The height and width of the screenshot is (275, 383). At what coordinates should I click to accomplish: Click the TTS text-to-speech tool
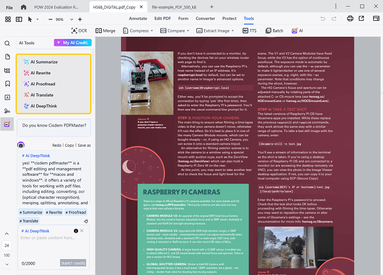(x=249, y=31)
